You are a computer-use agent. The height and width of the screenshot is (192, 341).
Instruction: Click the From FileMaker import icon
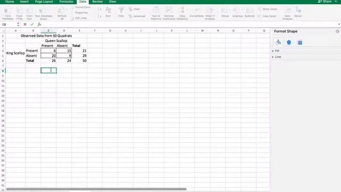[x=7, y=13]
